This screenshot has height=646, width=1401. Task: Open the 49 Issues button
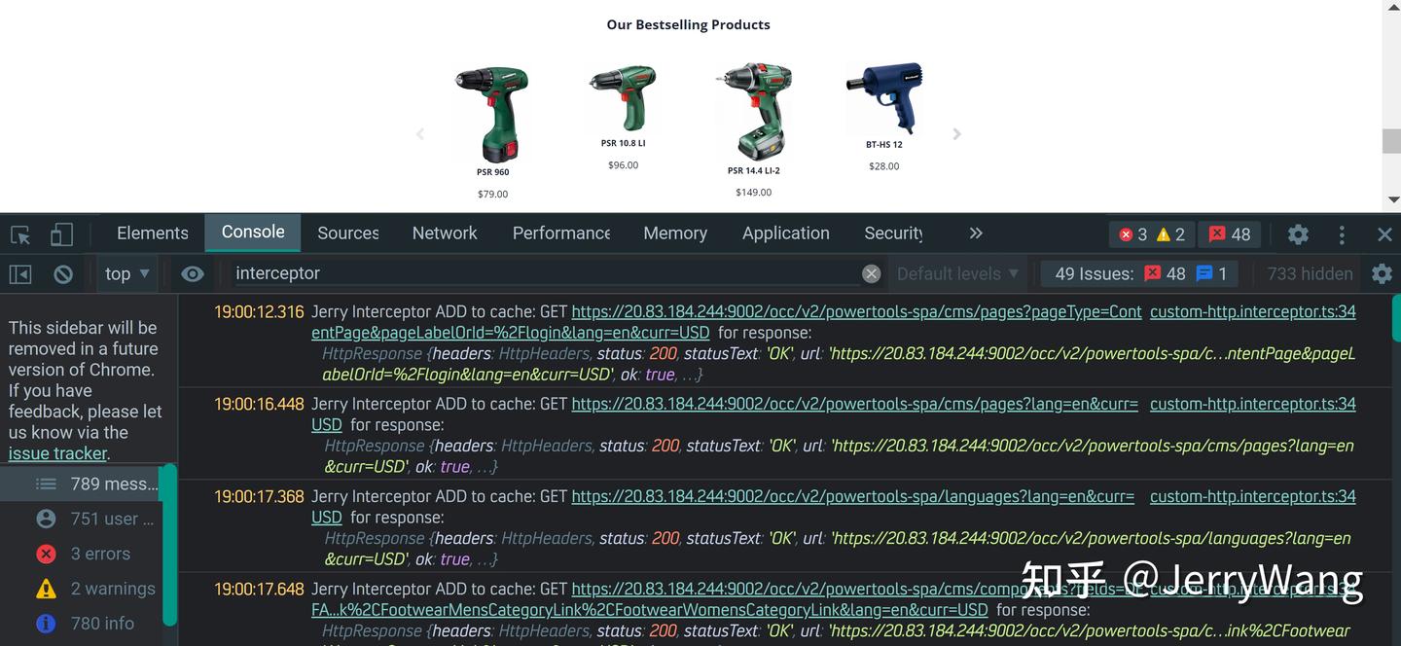click(x=1141, y=274)
